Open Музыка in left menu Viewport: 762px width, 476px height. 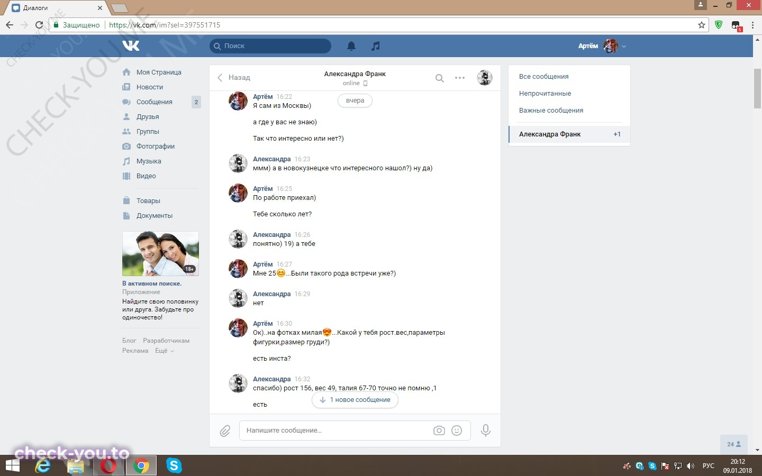[x=149, y=161]
